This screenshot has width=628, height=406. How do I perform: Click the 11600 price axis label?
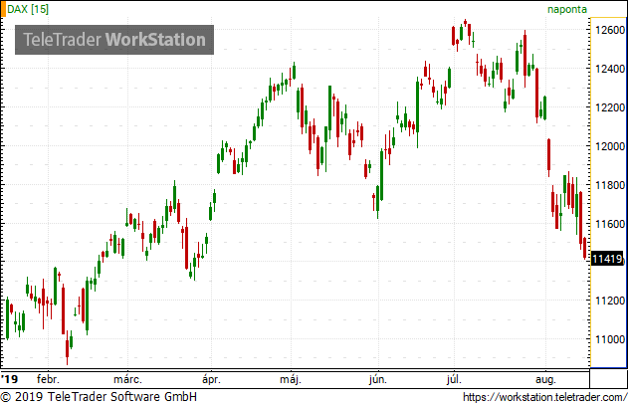click(610, 224)
